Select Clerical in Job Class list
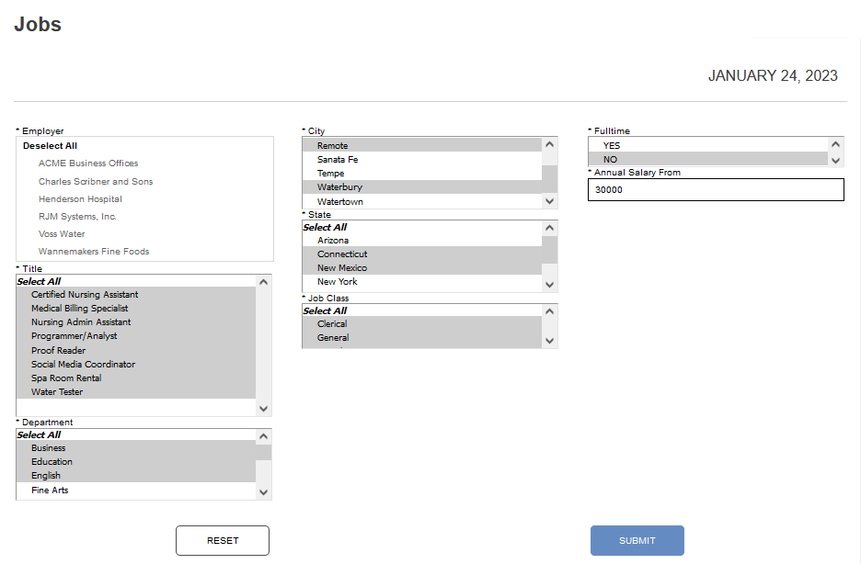Viewport: 861px width, 564px height. coord(332,324)
